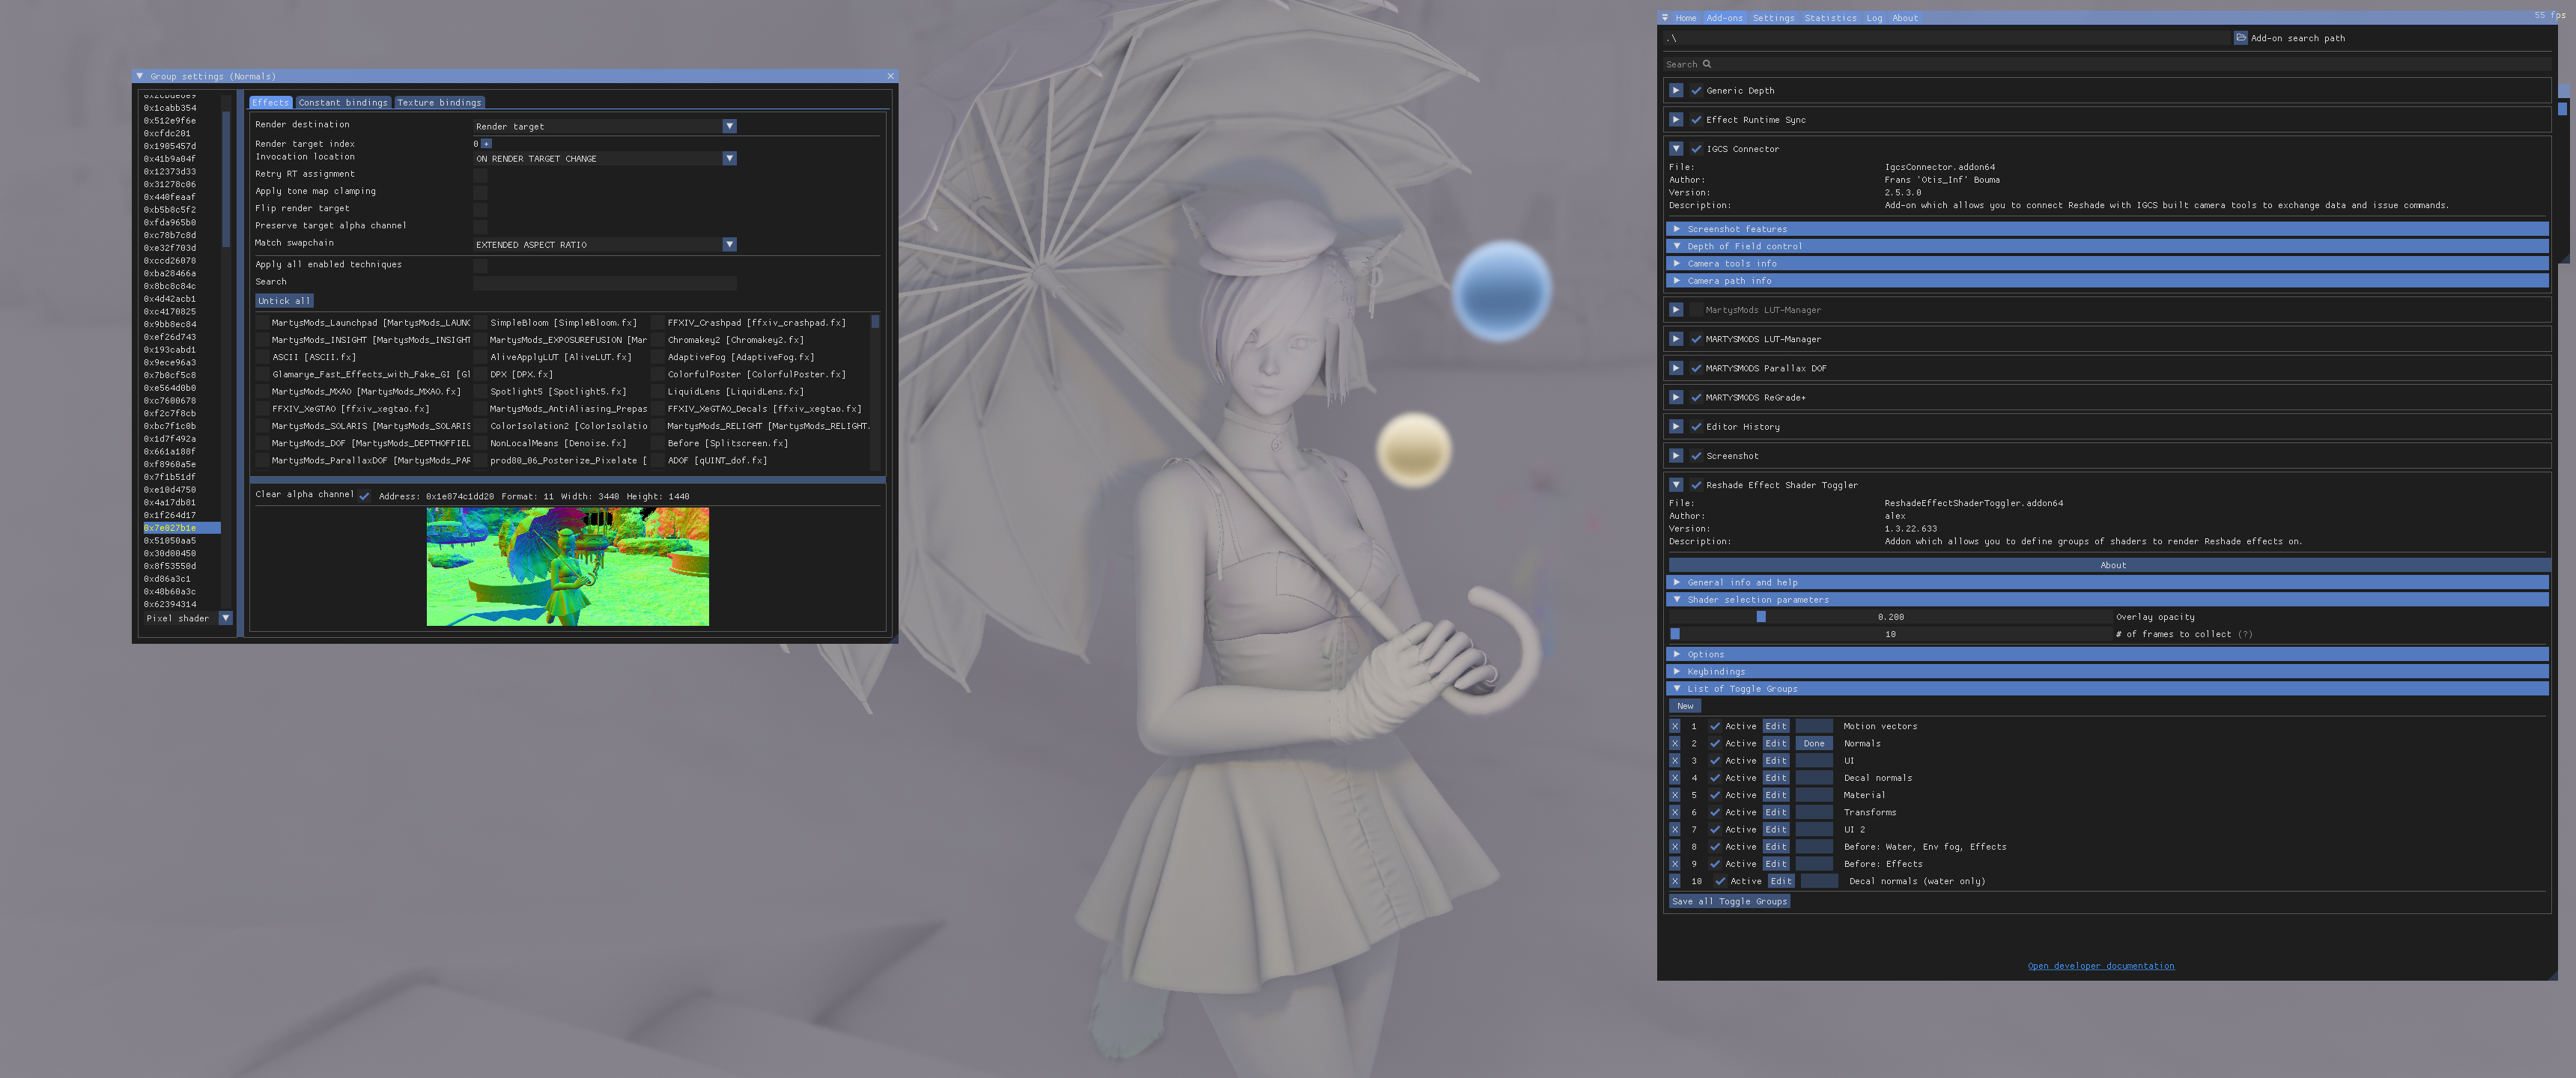Uncheck the Clear alpha channel checkbox

click(x=365, y=496)
